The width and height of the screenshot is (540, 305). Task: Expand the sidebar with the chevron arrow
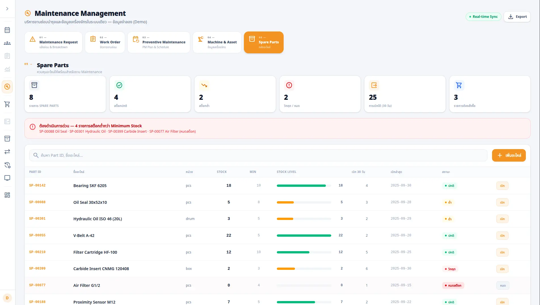7,9
